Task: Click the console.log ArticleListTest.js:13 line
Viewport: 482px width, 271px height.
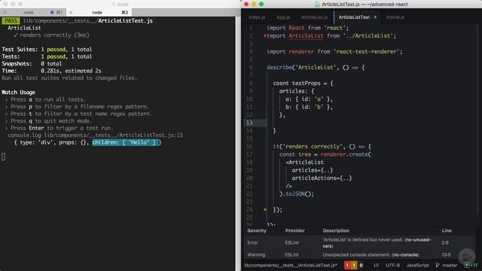Action: pos(96,135)
